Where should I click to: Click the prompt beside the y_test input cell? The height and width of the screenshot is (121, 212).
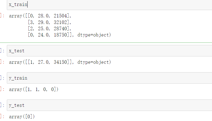tap(2, 105)
